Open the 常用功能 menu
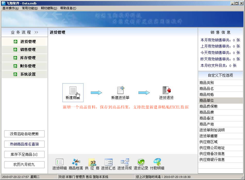 tap(30, 8)
